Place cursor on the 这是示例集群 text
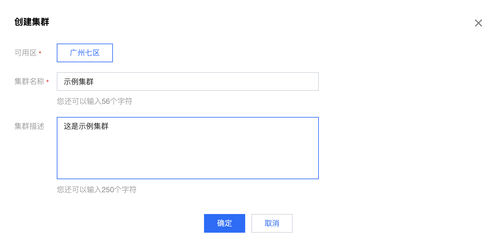 (x=86, y=126)
